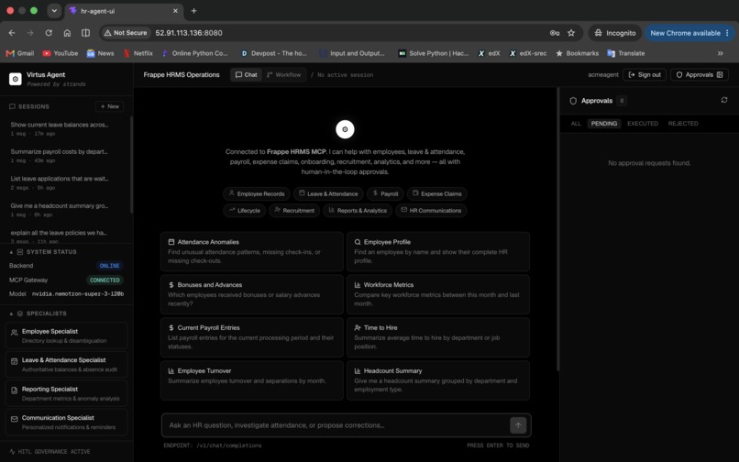Select the Reporting Specialist card

point(66,393)
